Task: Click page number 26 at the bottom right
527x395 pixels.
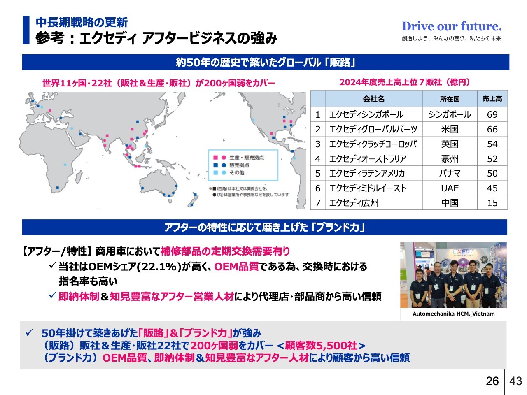Action: (x=492, y=381)
